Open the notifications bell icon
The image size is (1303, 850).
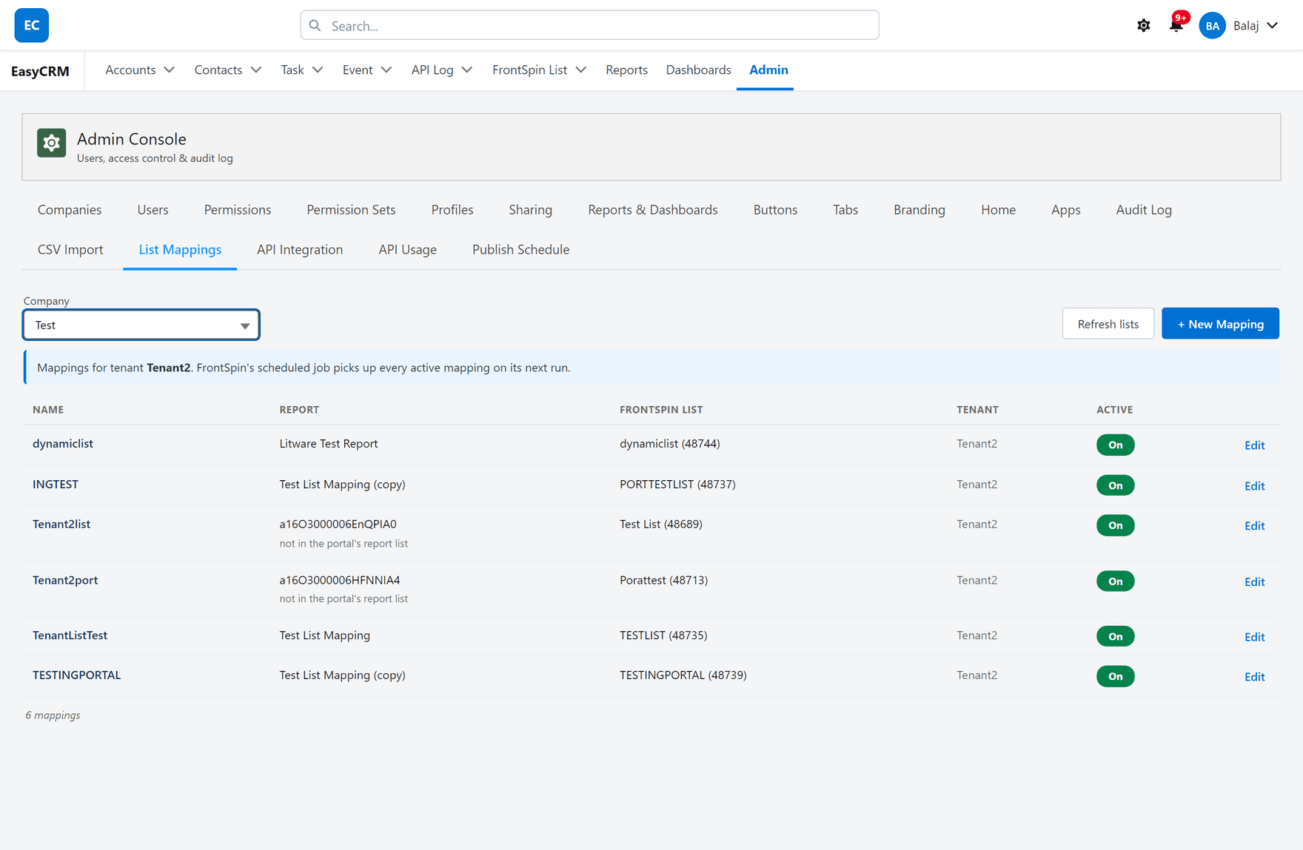[x=1176, y=25]
